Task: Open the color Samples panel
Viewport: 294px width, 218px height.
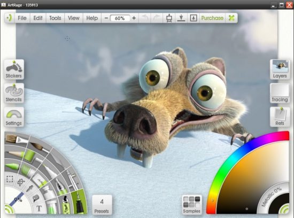Action: coord(191,205)
